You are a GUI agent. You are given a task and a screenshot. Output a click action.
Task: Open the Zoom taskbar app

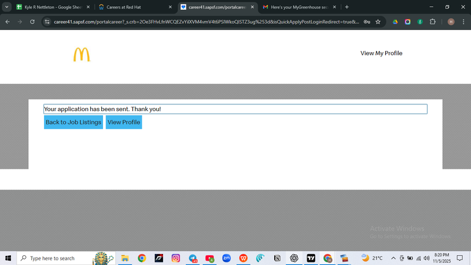click(x=226, y=258)
